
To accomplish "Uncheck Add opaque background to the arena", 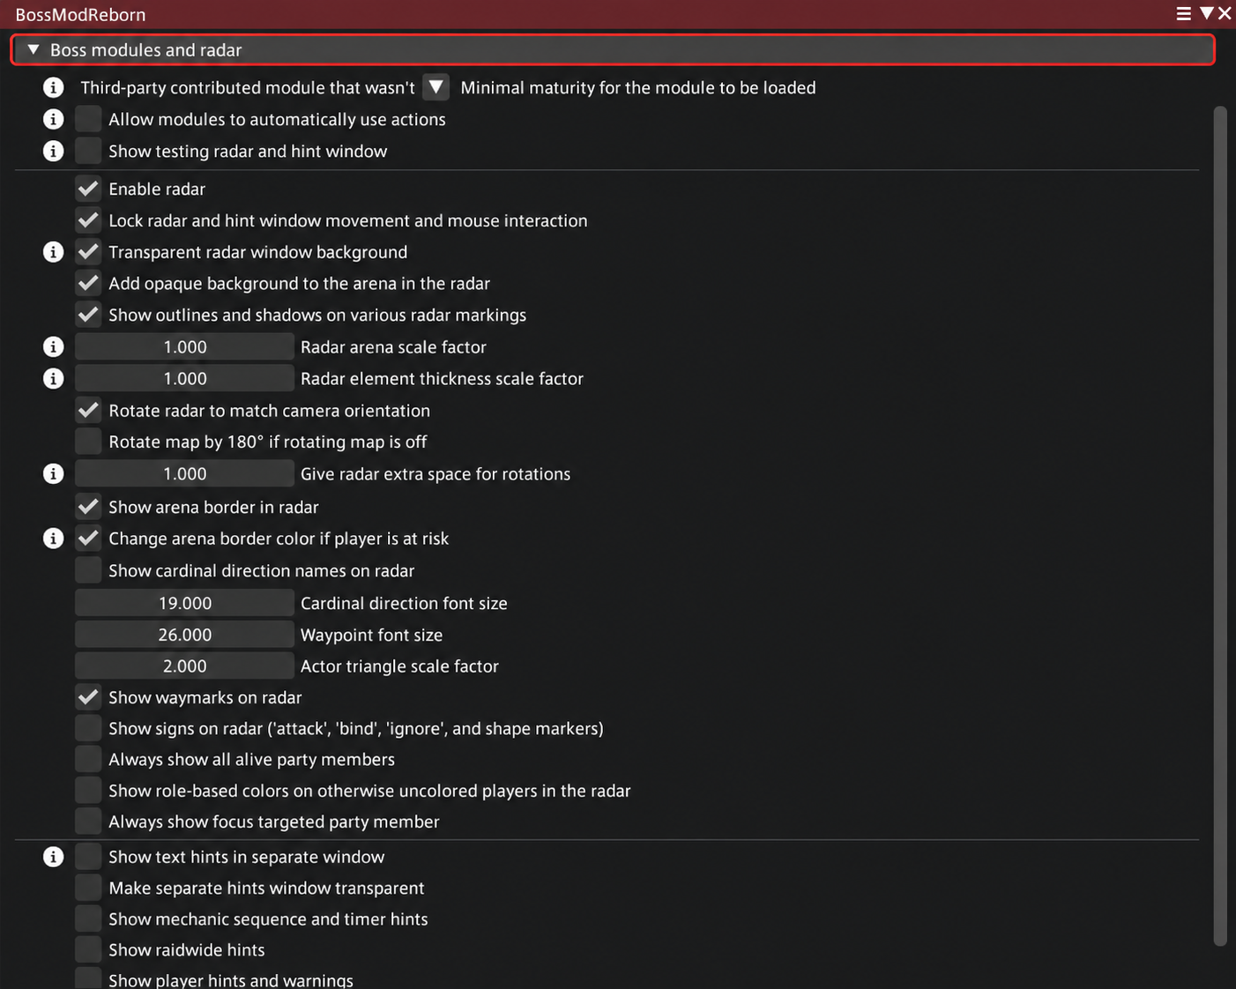I will 88,283.
